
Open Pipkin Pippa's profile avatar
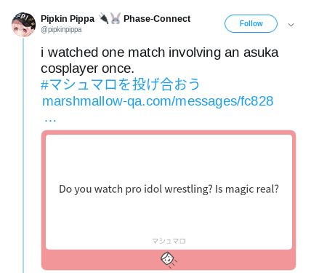pos(23,25)
